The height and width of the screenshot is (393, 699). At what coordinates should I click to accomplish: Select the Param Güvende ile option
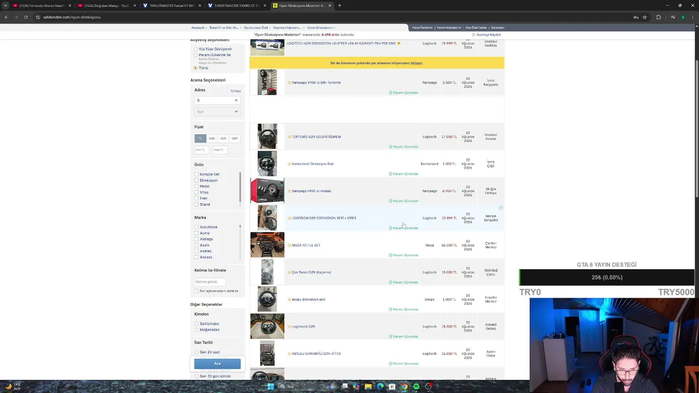point(196,55)
